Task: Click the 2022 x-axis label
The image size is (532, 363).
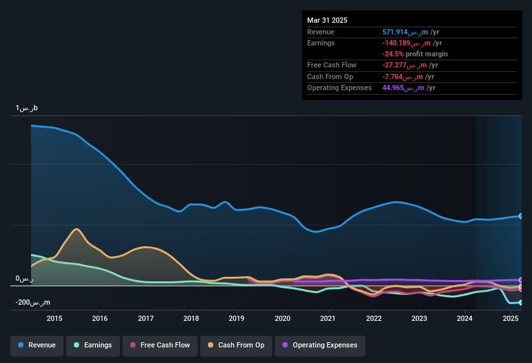Action: coord(373,318)
